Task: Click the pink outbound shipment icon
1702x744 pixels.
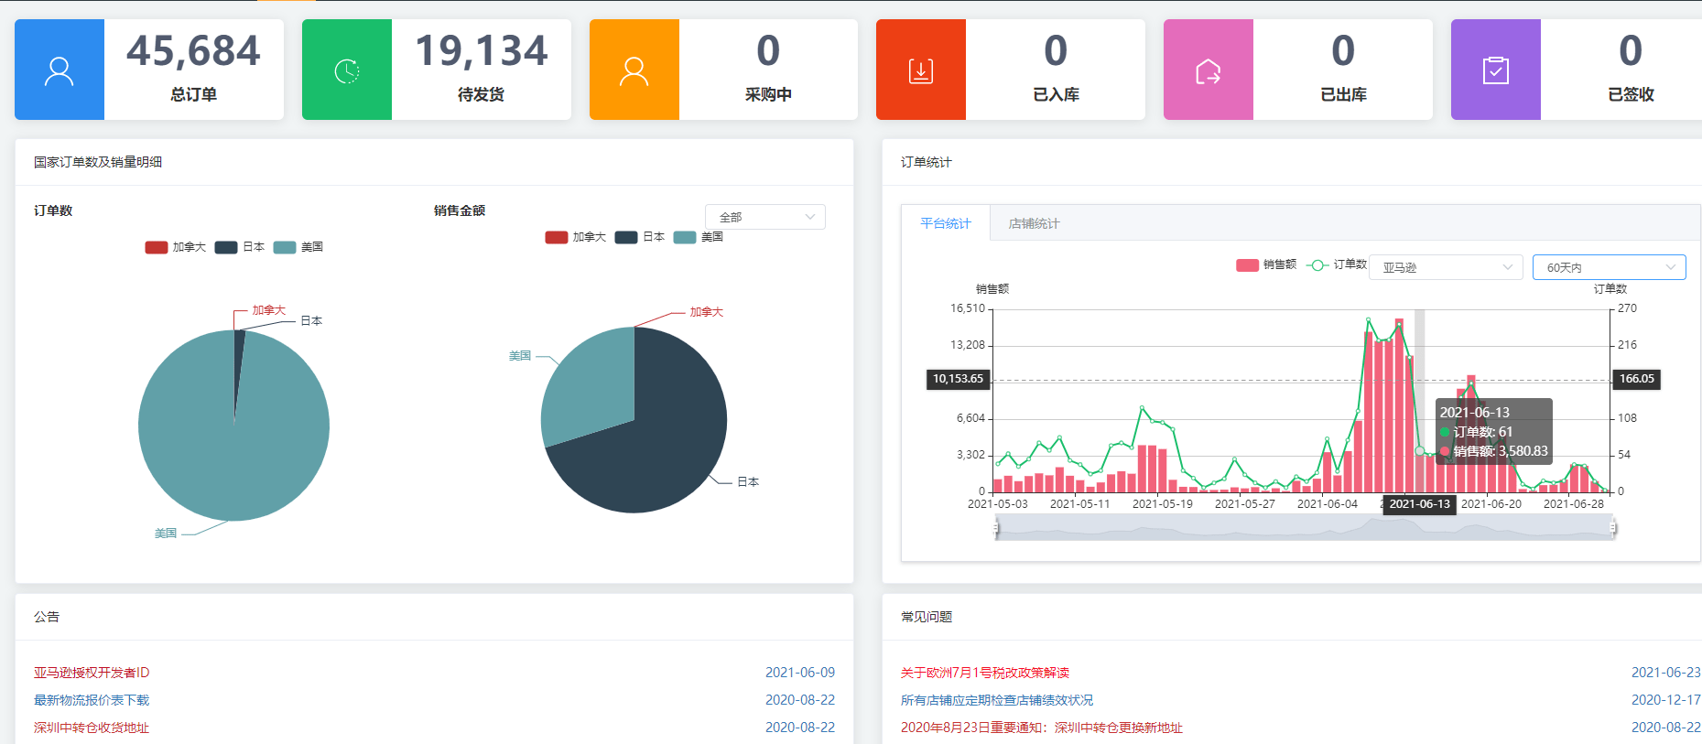Action: [1208, 70]
